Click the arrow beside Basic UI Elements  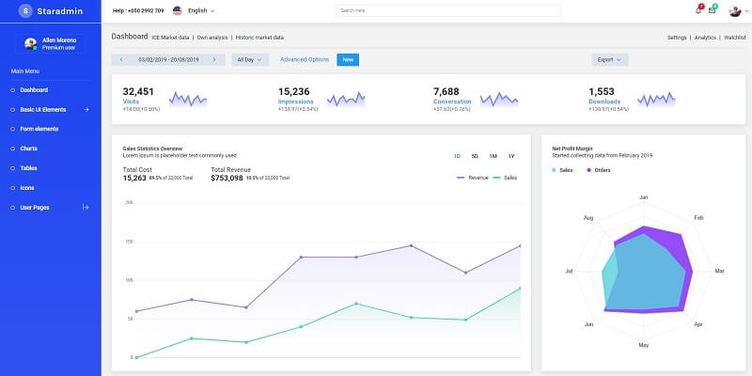coord(86,109)
